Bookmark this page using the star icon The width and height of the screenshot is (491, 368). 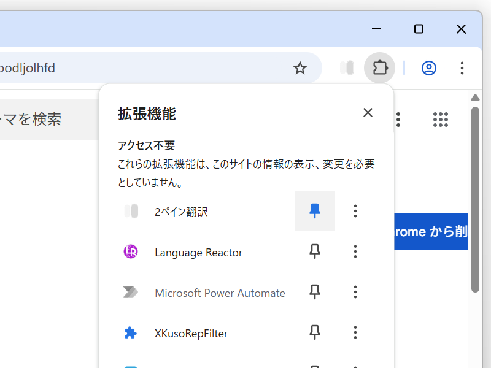300,68
